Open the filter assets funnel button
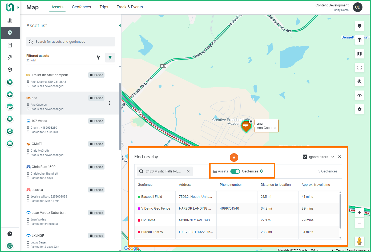The width and height of the screenshot is (371, 252). (x=110, y=58)
